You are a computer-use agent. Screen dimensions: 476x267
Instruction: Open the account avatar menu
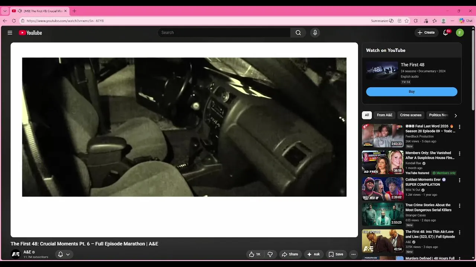(x=460, y=33)
